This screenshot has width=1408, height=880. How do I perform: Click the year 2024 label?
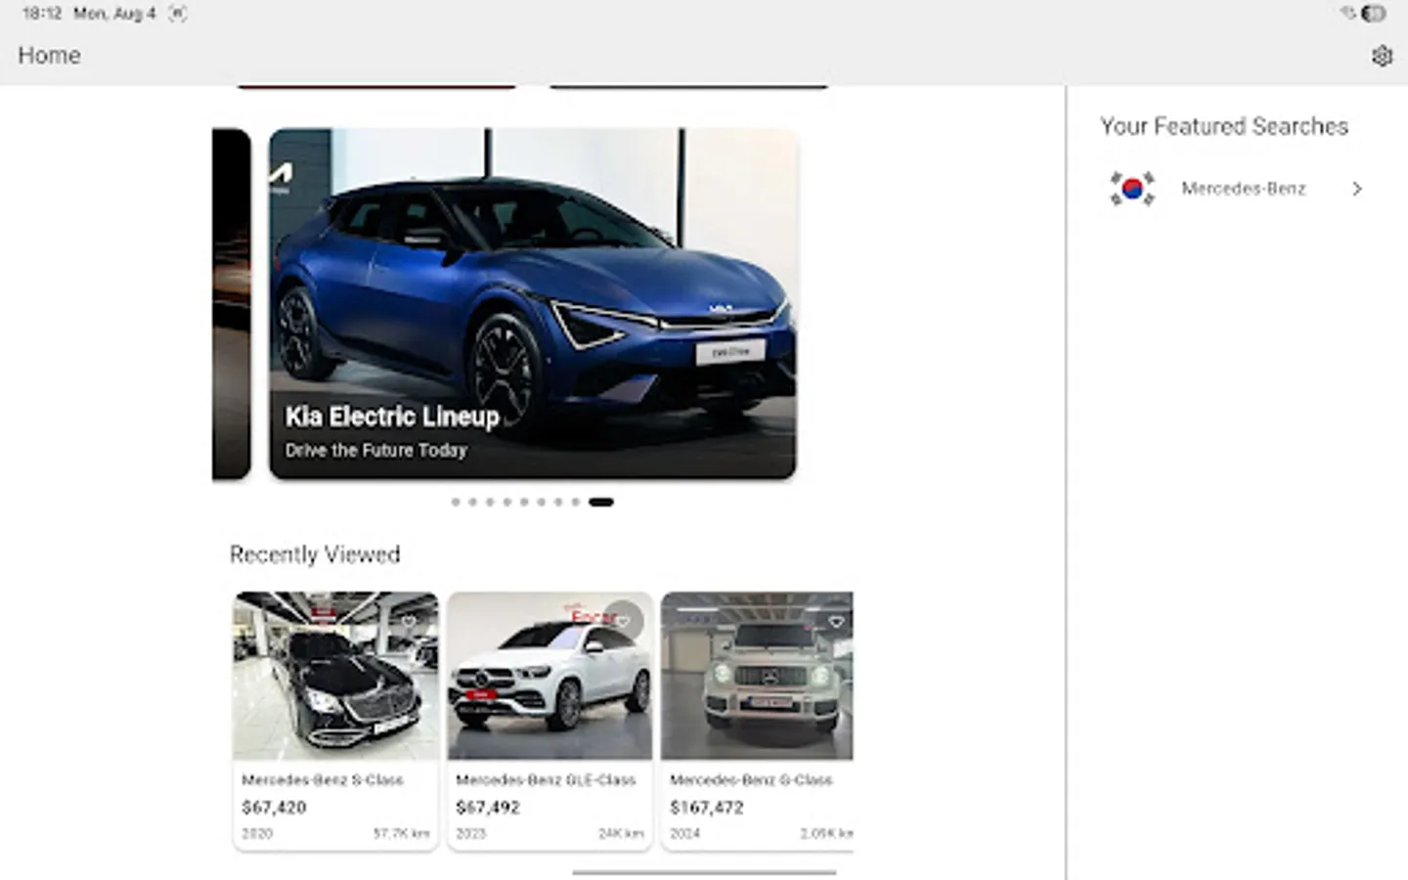[x=685, y=834]
